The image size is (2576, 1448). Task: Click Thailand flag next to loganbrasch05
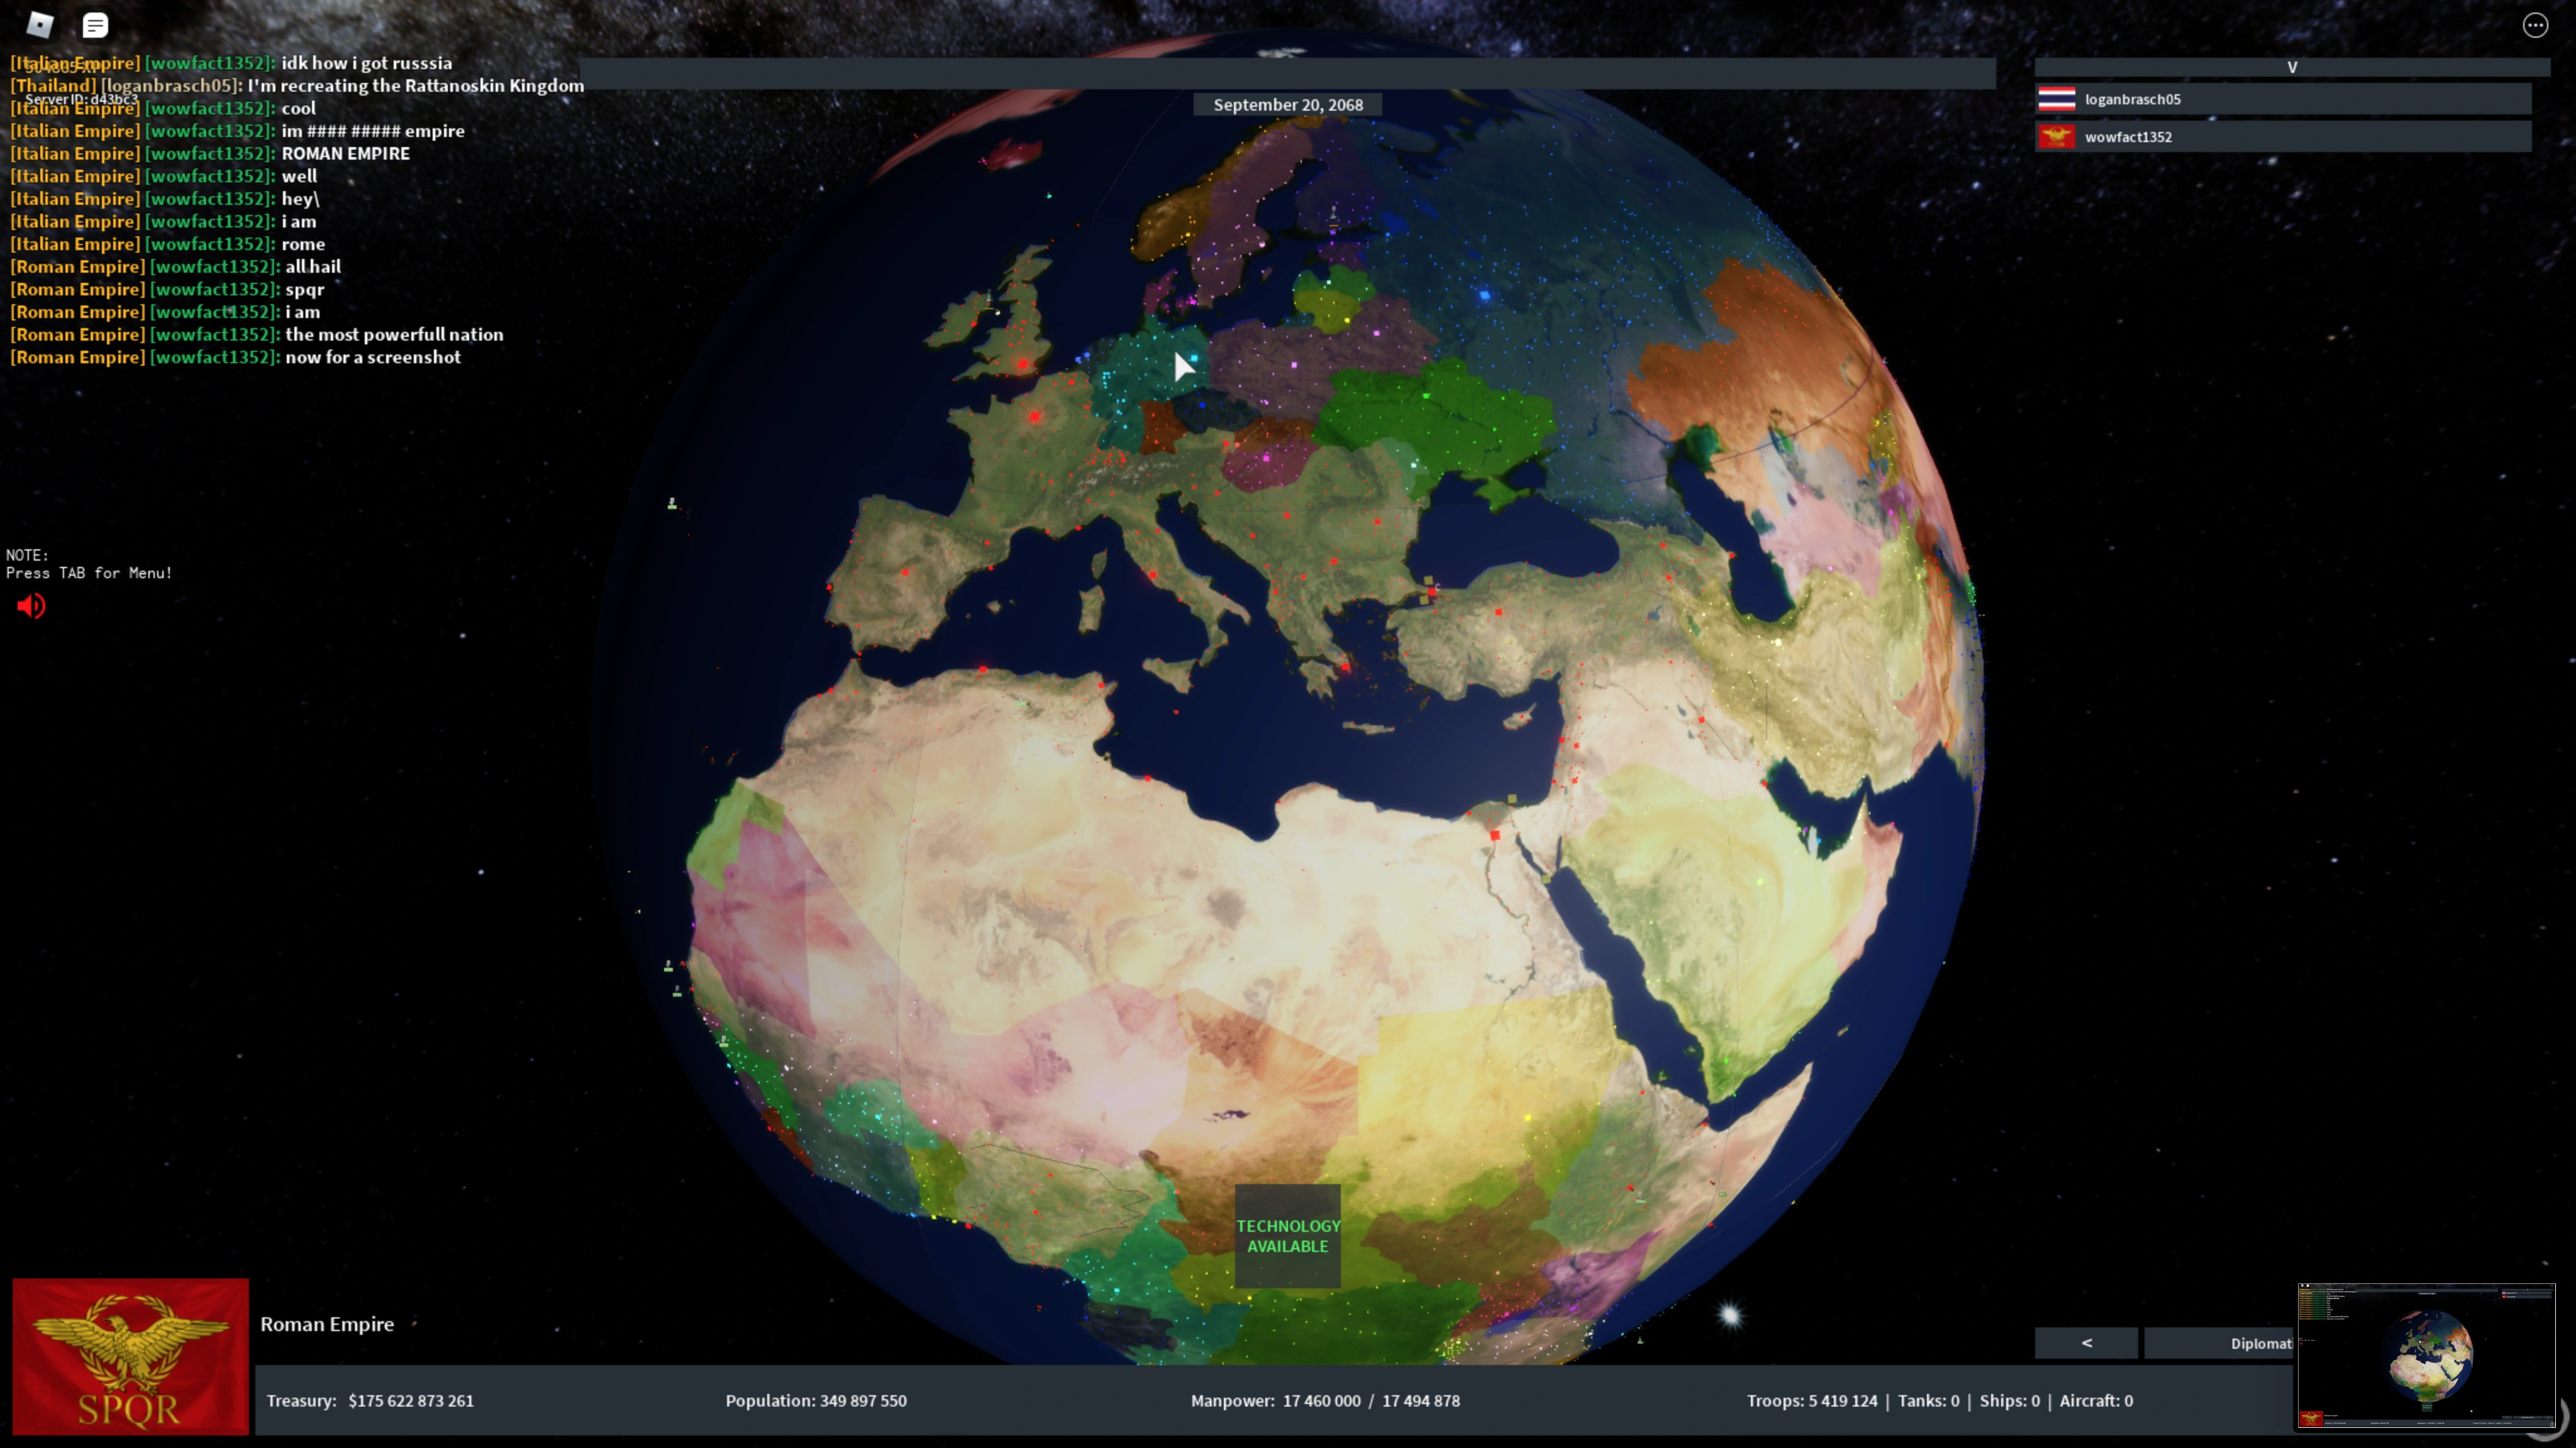[2056, 99]
